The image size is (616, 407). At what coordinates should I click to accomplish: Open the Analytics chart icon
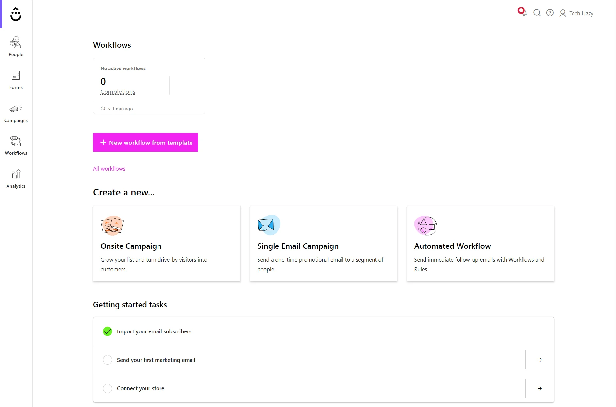(x=16, y=174)
